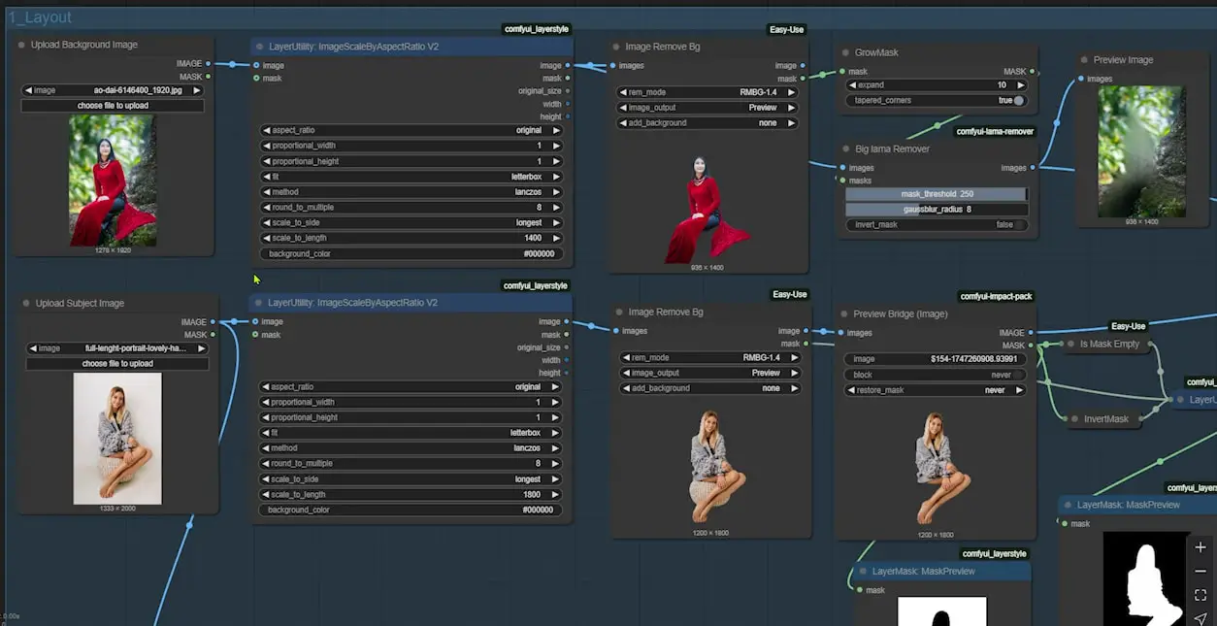Click the comfyui-lama-remover badge above Big lama Remover

[996, 131]
